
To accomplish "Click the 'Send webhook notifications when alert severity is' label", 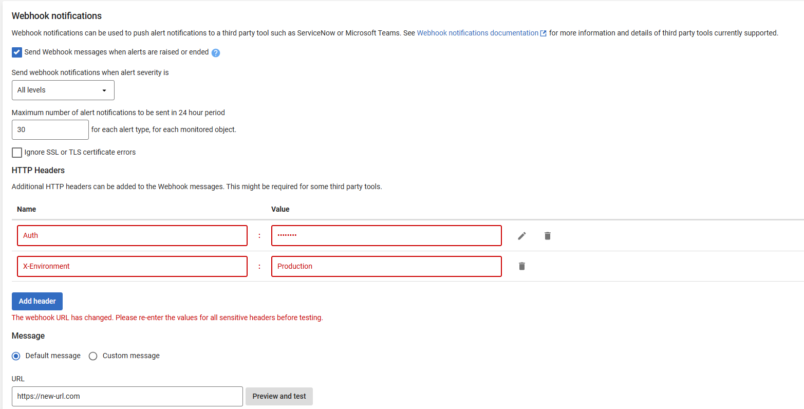I will click(90, 72).
